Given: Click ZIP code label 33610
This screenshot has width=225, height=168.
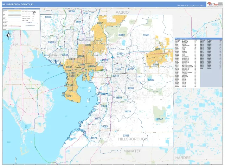Looking at the screenshot, I should [105, 60].
